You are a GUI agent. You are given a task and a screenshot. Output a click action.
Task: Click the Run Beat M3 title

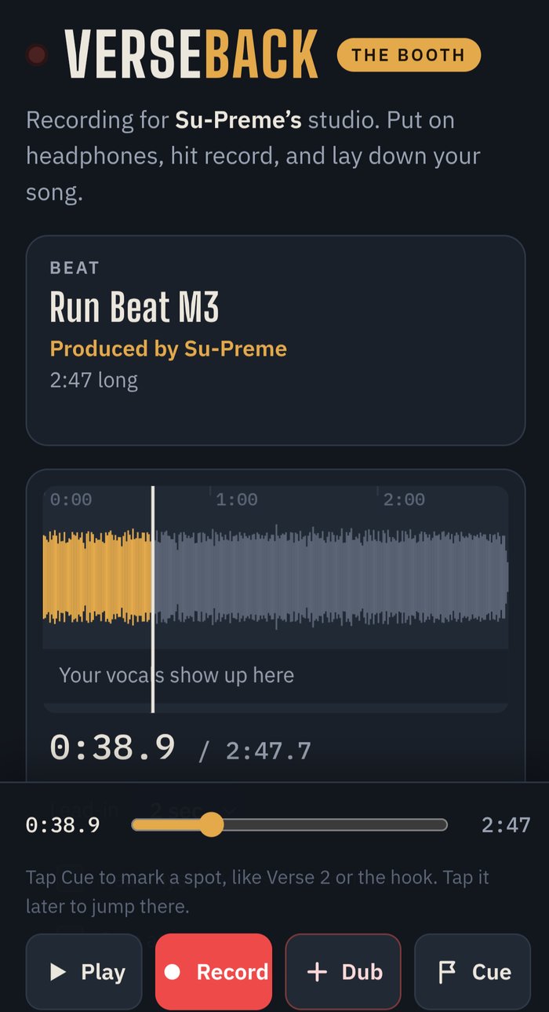click(x=134, y=307)
